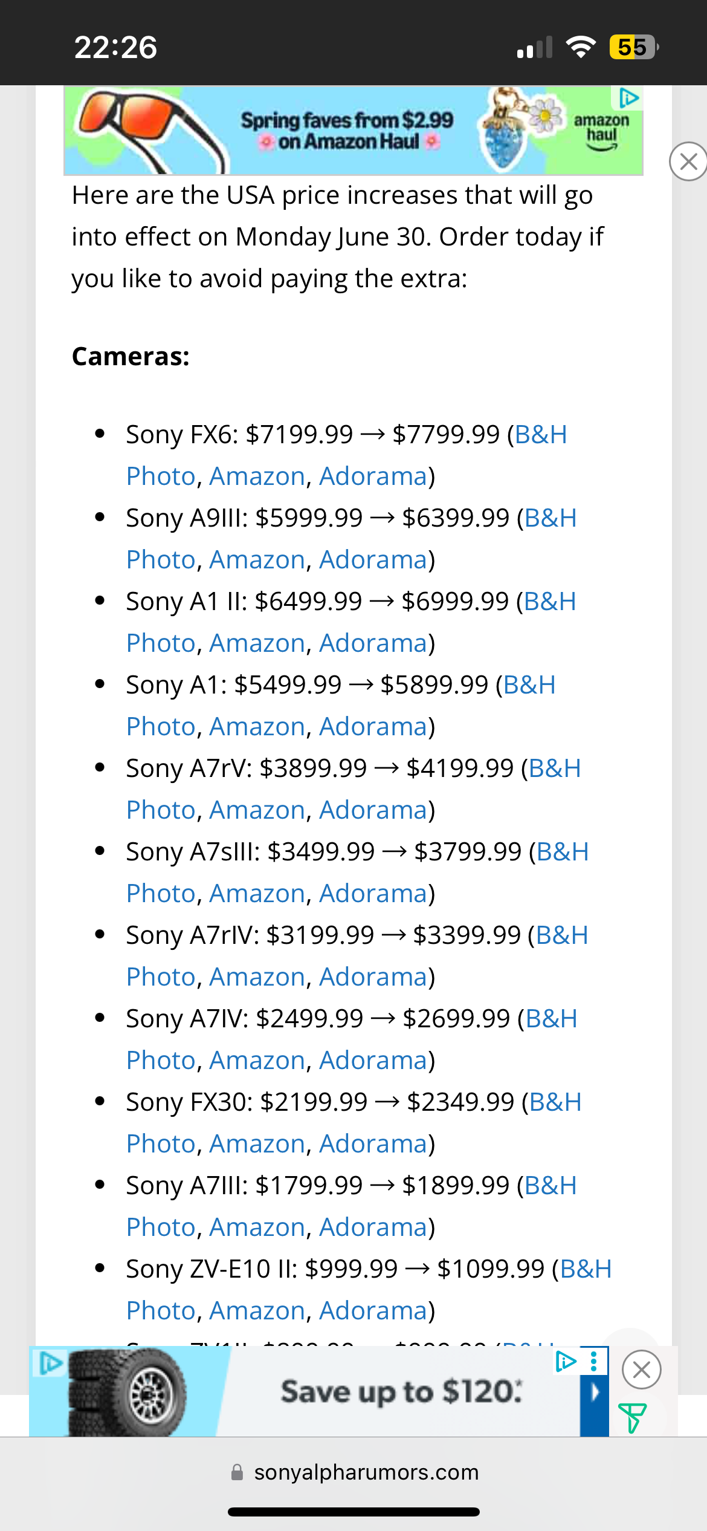Open Amazon link for Sony A7IV
The height and width of the screenshot is (1531, 707).
(257, 1061)
